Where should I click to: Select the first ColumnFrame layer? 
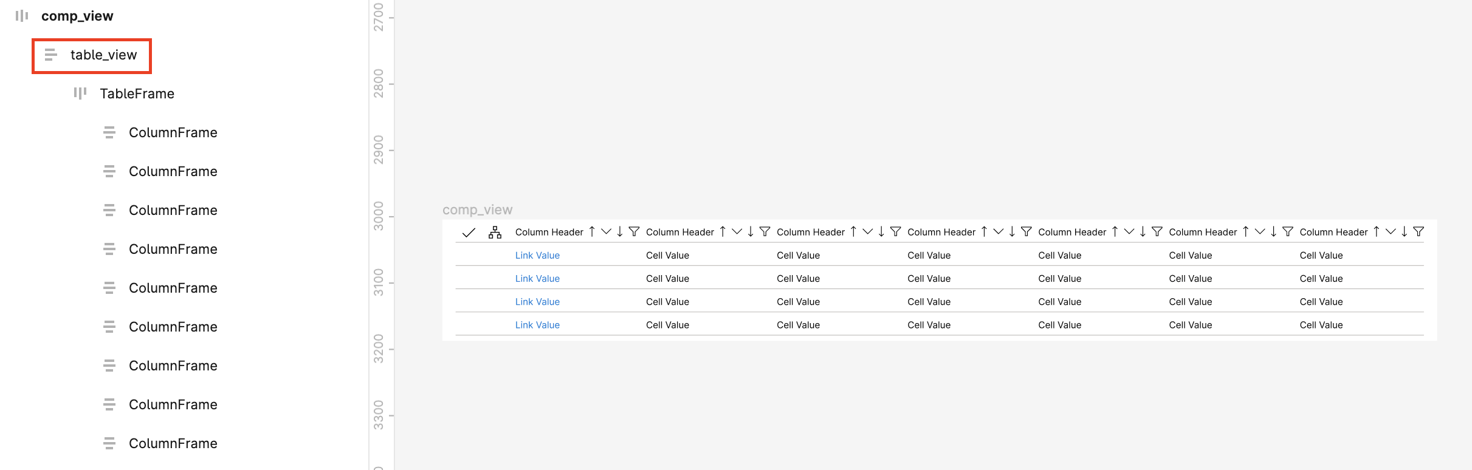pos(173,132)
